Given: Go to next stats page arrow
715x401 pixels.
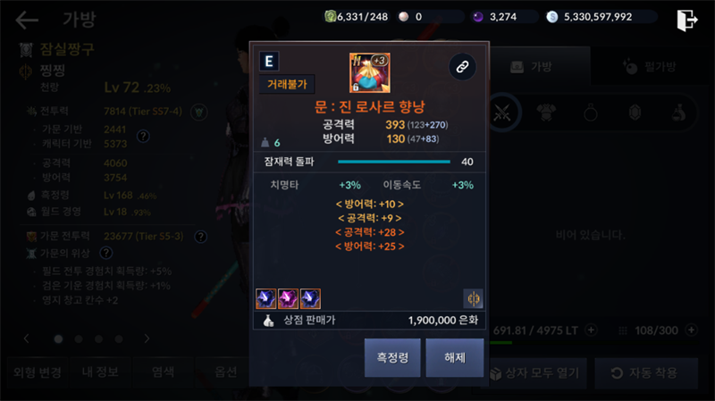Looking at the screenshot, I should point(147,338).
